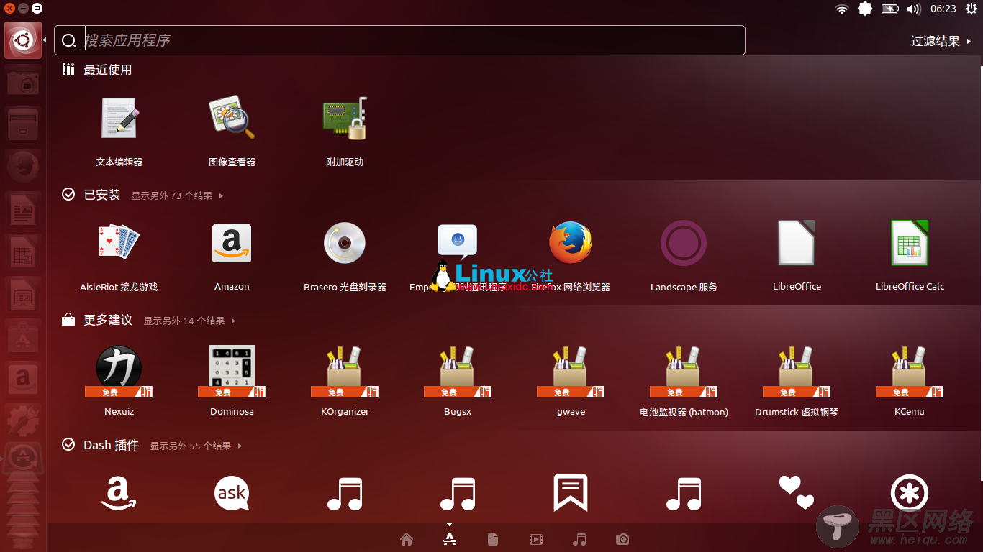Open the Wi-Fi network indicator

point(842,9)
